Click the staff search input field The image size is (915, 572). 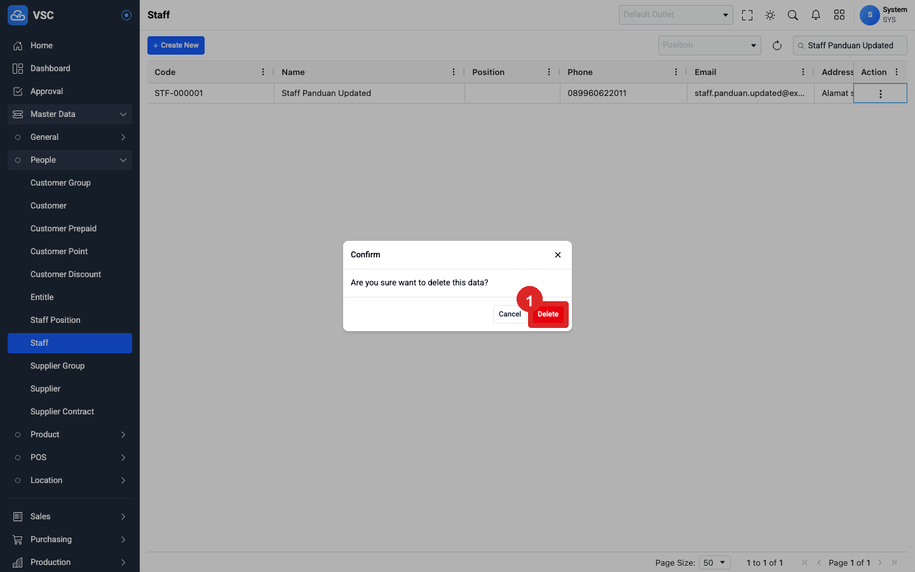pos(850,45)
